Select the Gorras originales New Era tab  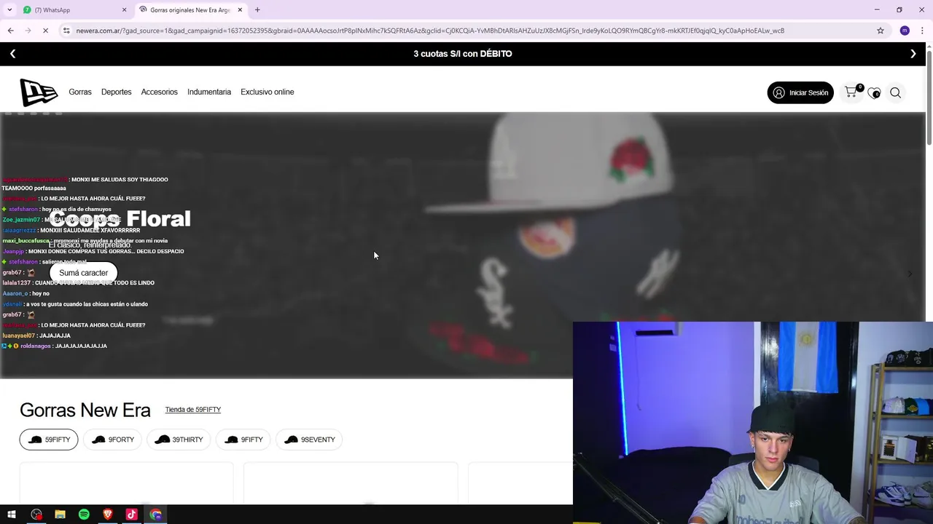(191, 10)
